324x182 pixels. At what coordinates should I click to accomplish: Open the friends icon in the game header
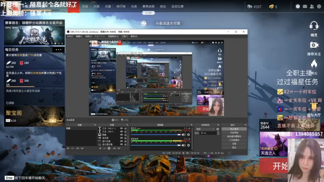pos(312,6)
